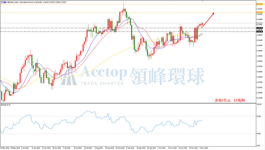Select the upper black dashed support line
The width and height of the screenshot is (265, 150).
coord(128,28)
